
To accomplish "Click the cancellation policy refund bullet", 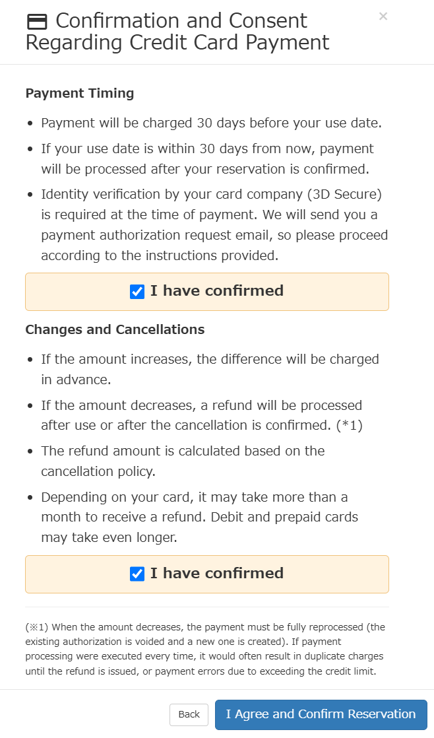I will tap(183, 461).
